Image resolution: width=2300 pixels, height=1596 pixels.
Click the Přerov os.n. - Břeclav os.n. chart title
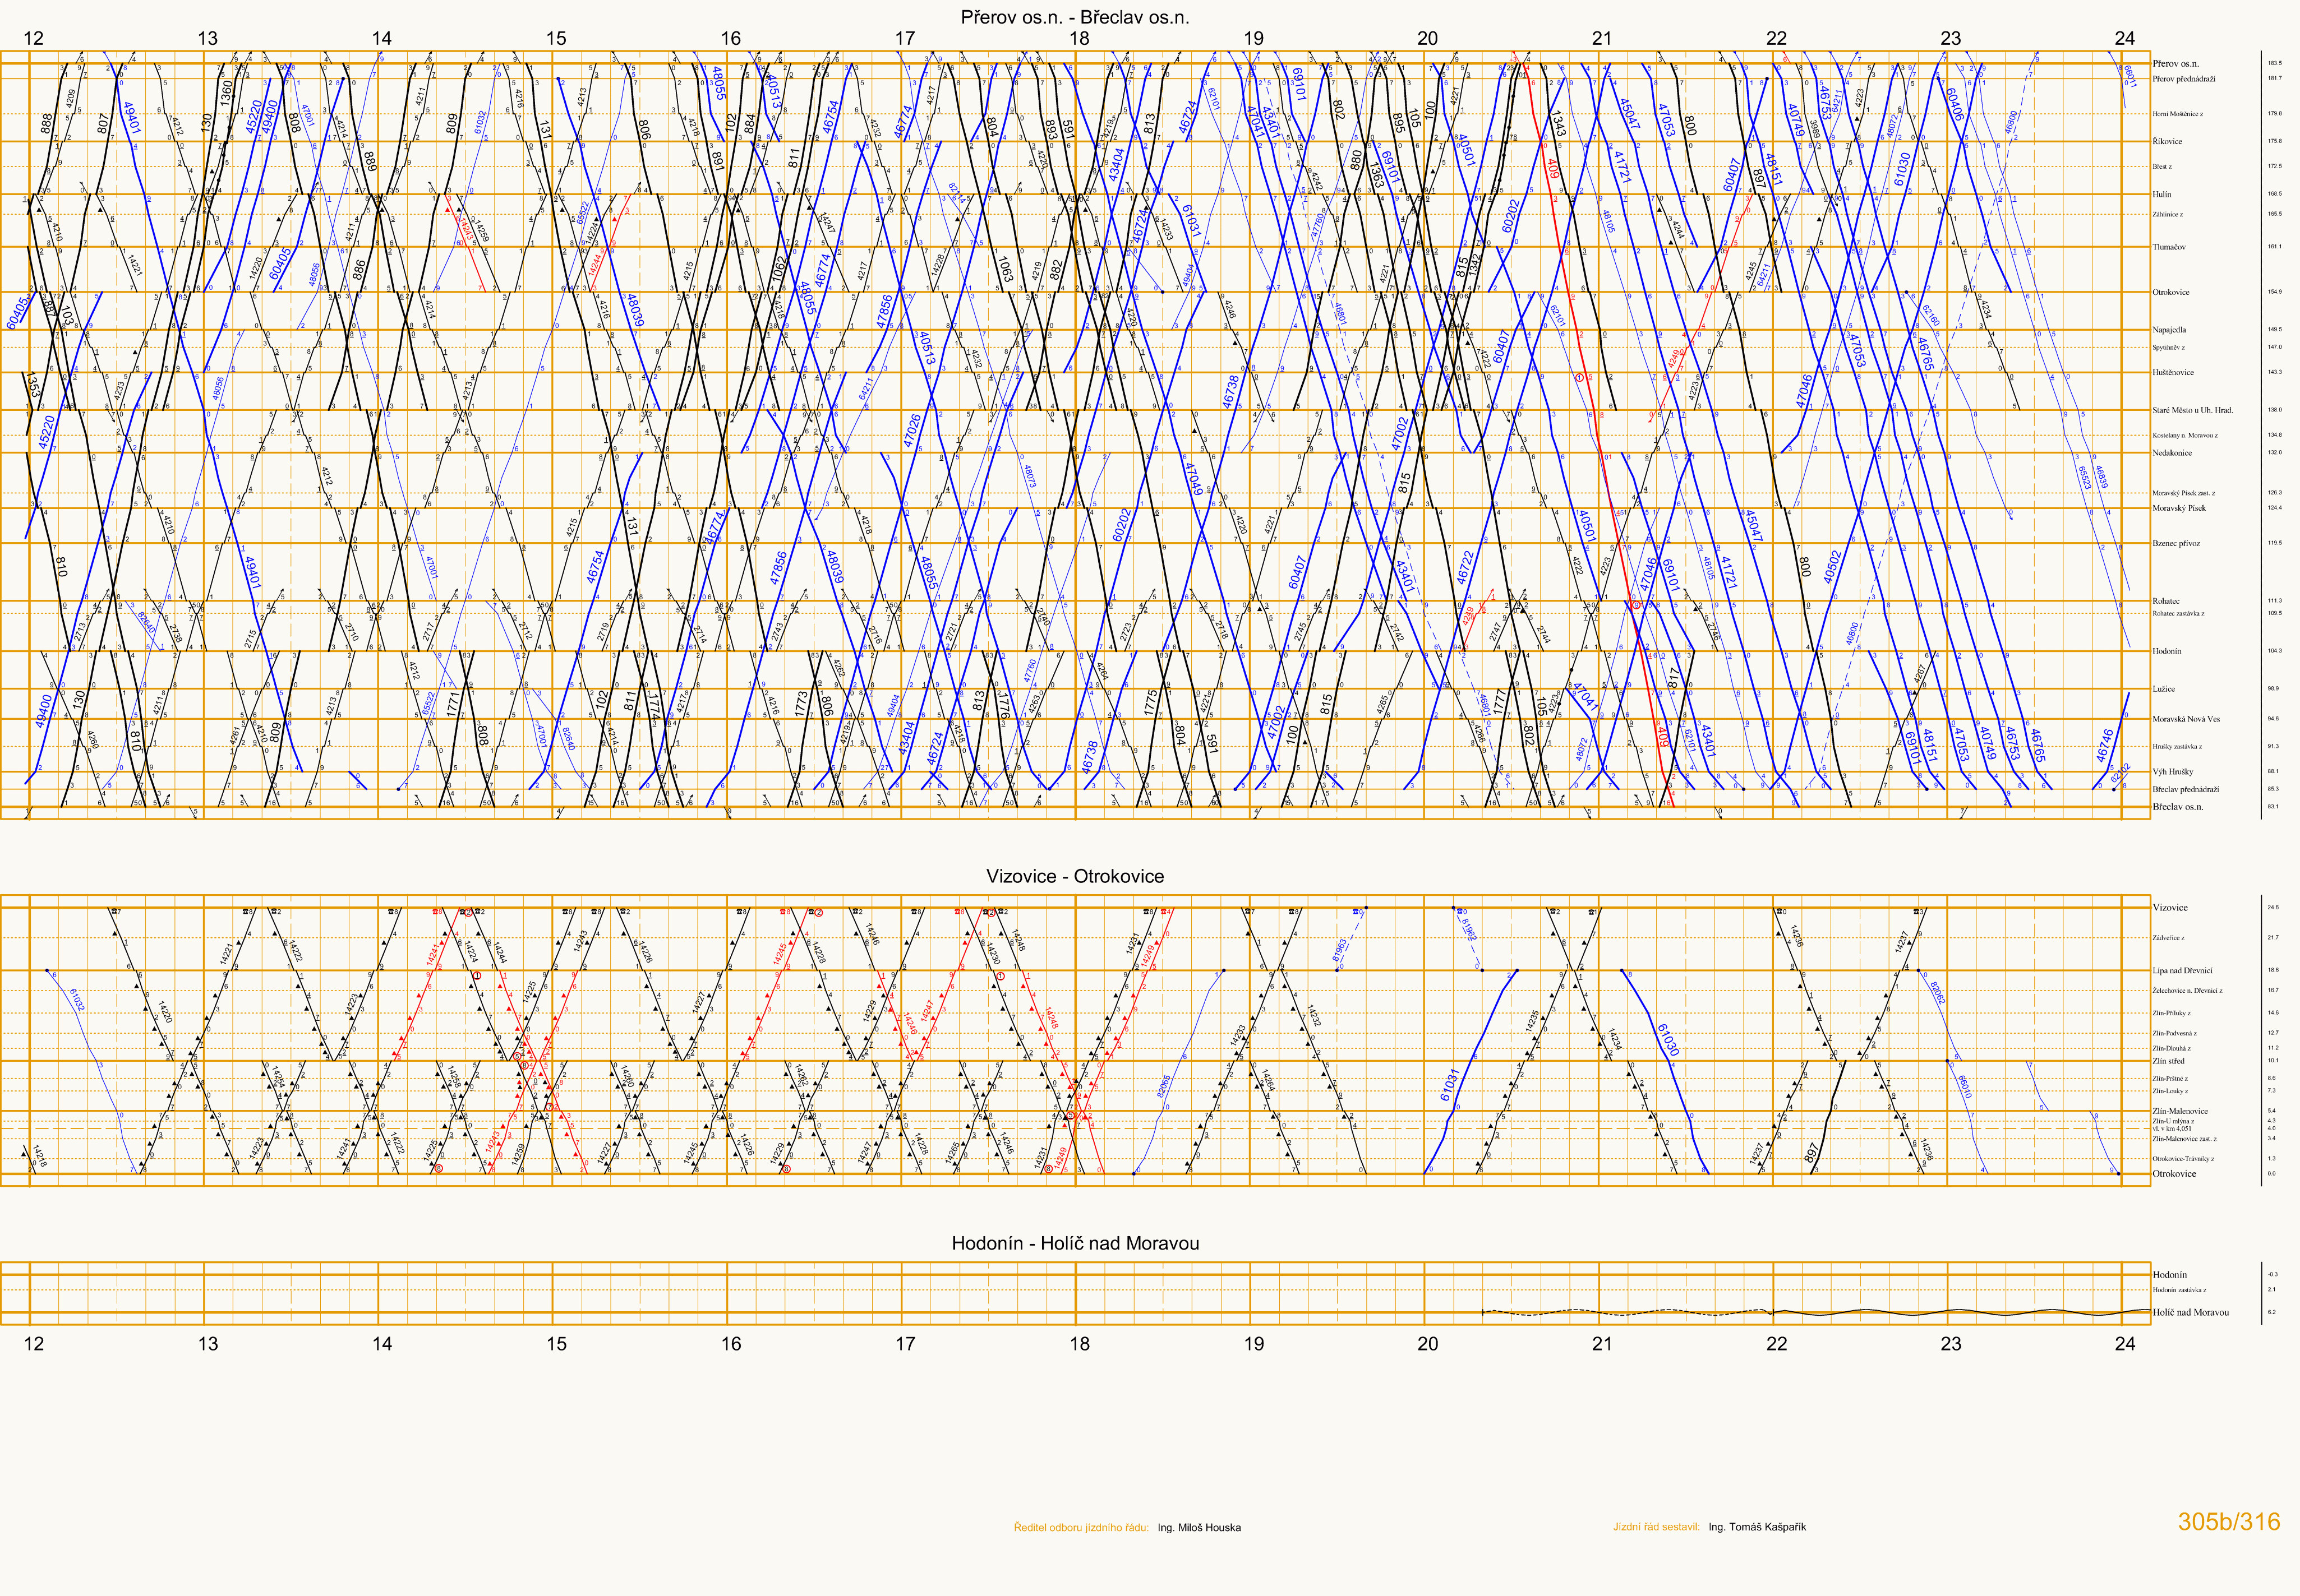coord(1075,17)
